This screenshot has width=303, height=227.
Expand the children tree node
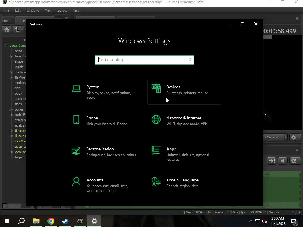pyautogui.click(x=12, y=72)
